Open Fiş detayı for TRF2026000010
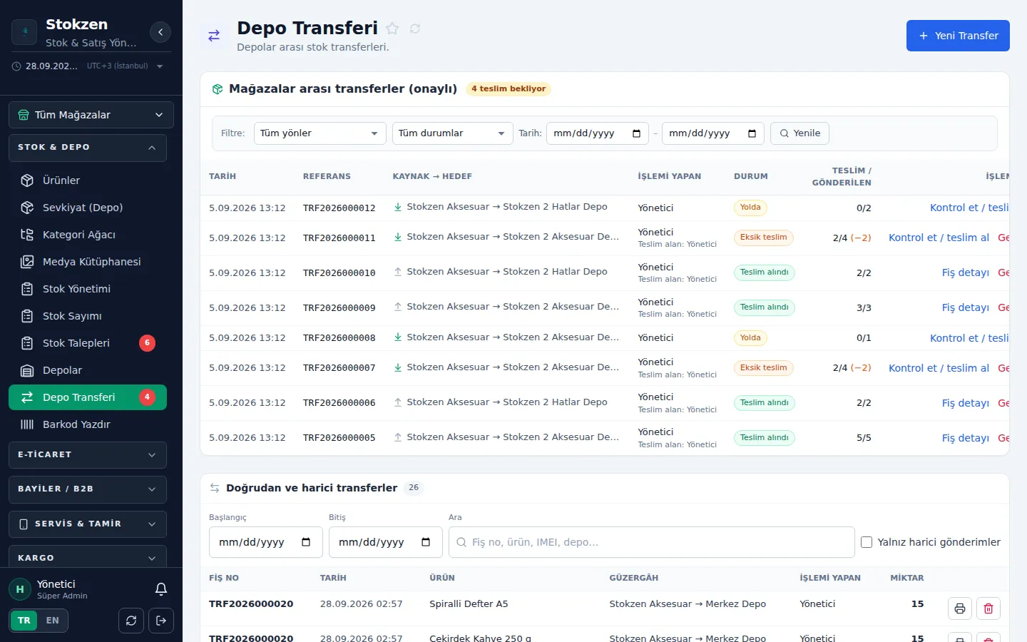Screen dimensions: 1027x642 pos(966,272)
